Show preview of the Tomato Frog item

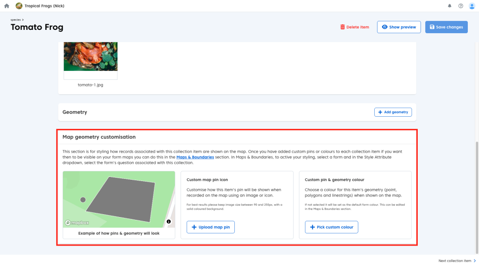point(399,27)
